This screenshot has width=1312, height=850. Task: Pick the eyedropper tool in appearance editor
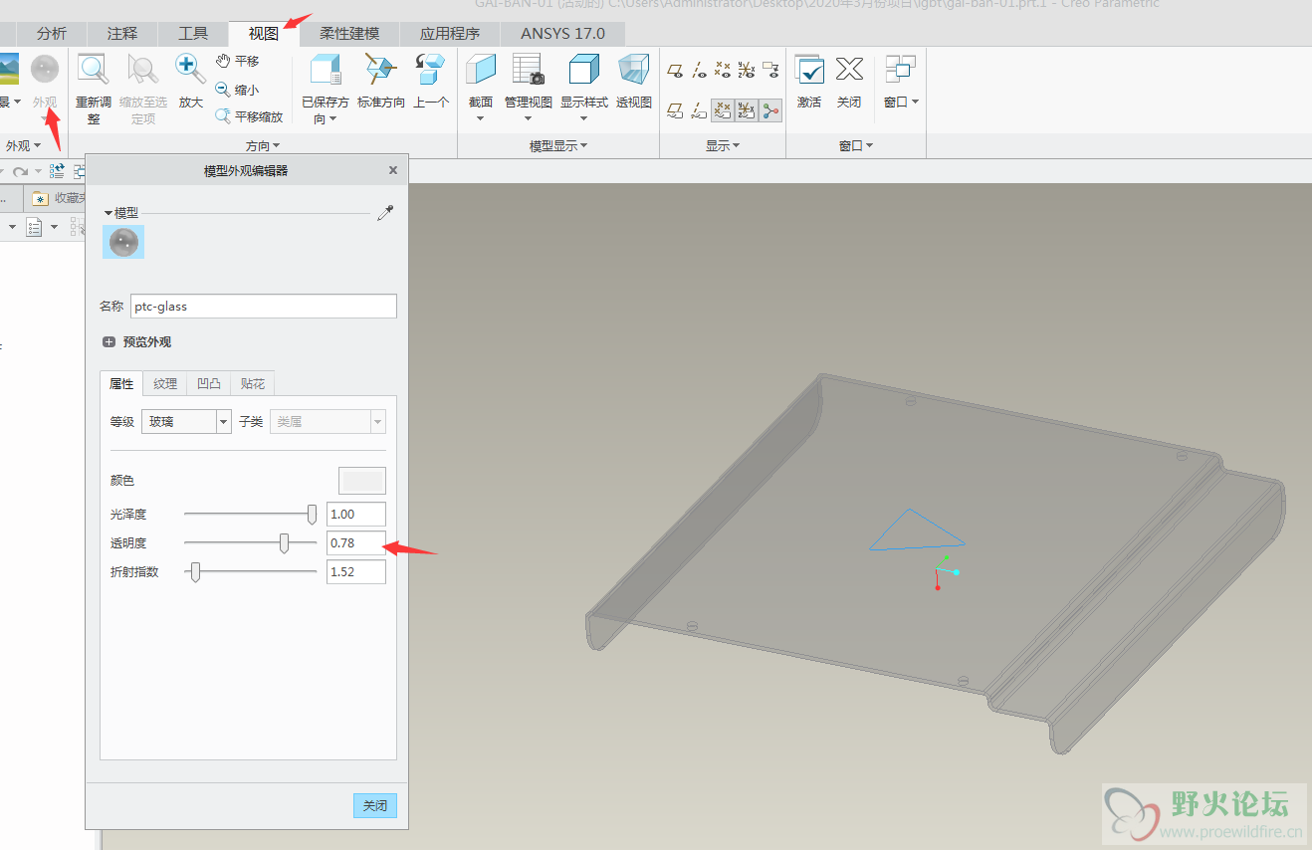pos(385,213)
